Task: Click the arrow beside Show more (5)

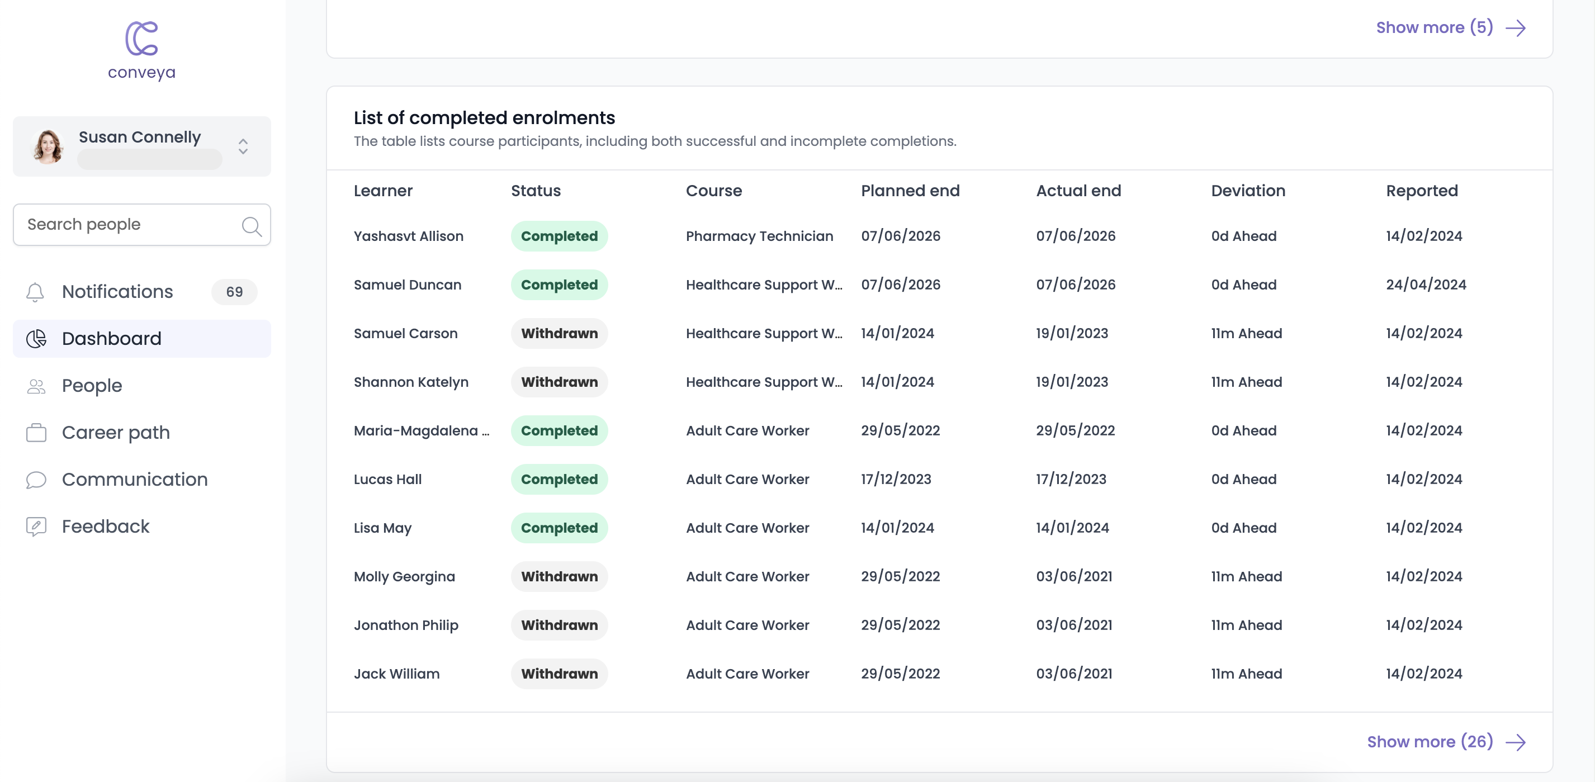Action: 1516,28
